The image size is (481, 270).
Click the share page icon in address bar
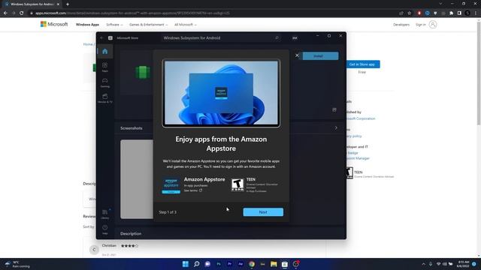pyautogui.click(x=401, y=13)
